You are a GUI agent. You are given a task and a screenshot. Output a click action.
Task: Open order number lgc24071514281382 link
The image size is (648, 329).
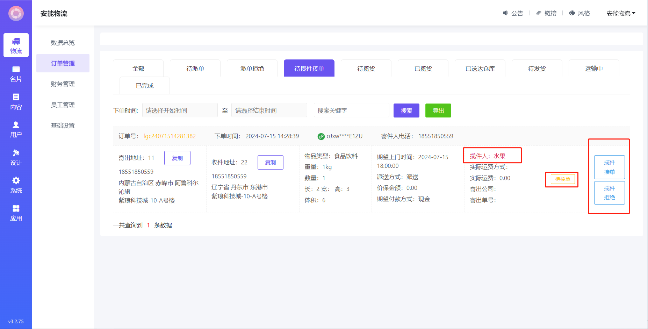tap(170, 136)
